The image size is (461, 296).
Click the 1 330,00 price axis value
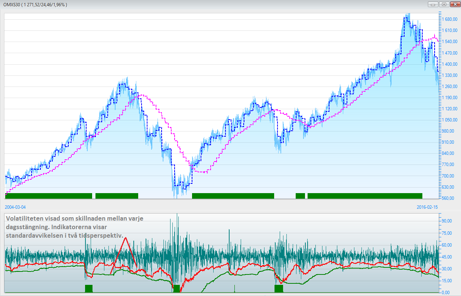point(449,75)
